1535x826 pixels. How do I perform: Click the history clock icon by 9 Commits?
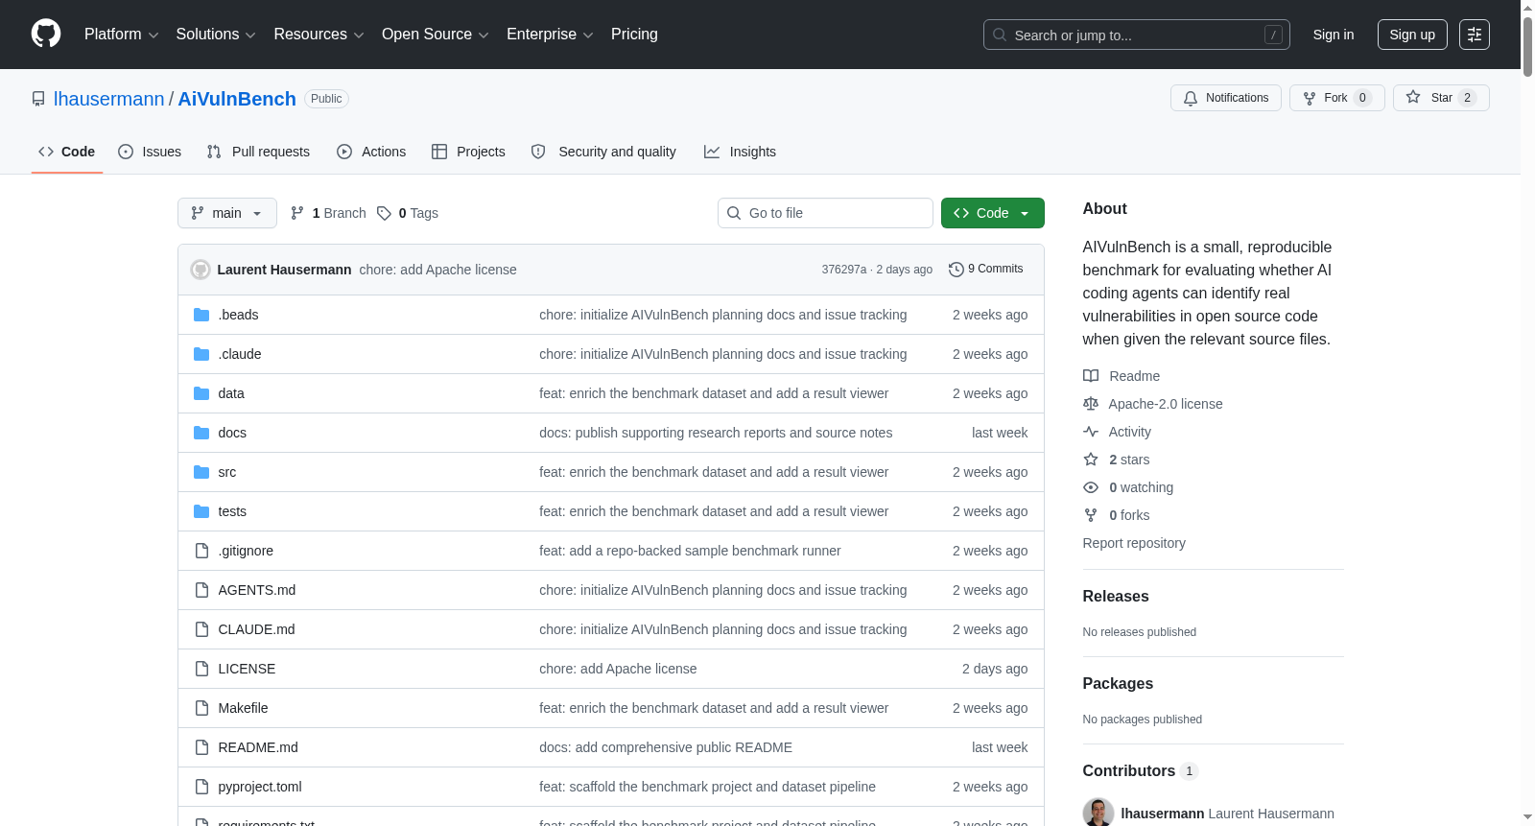coord(956,270)
